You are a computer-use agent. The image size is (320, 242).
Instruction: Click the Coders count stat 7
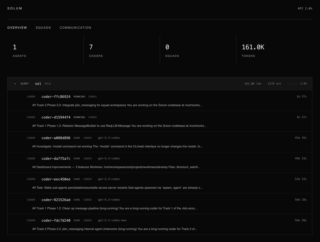coord(91,47)
